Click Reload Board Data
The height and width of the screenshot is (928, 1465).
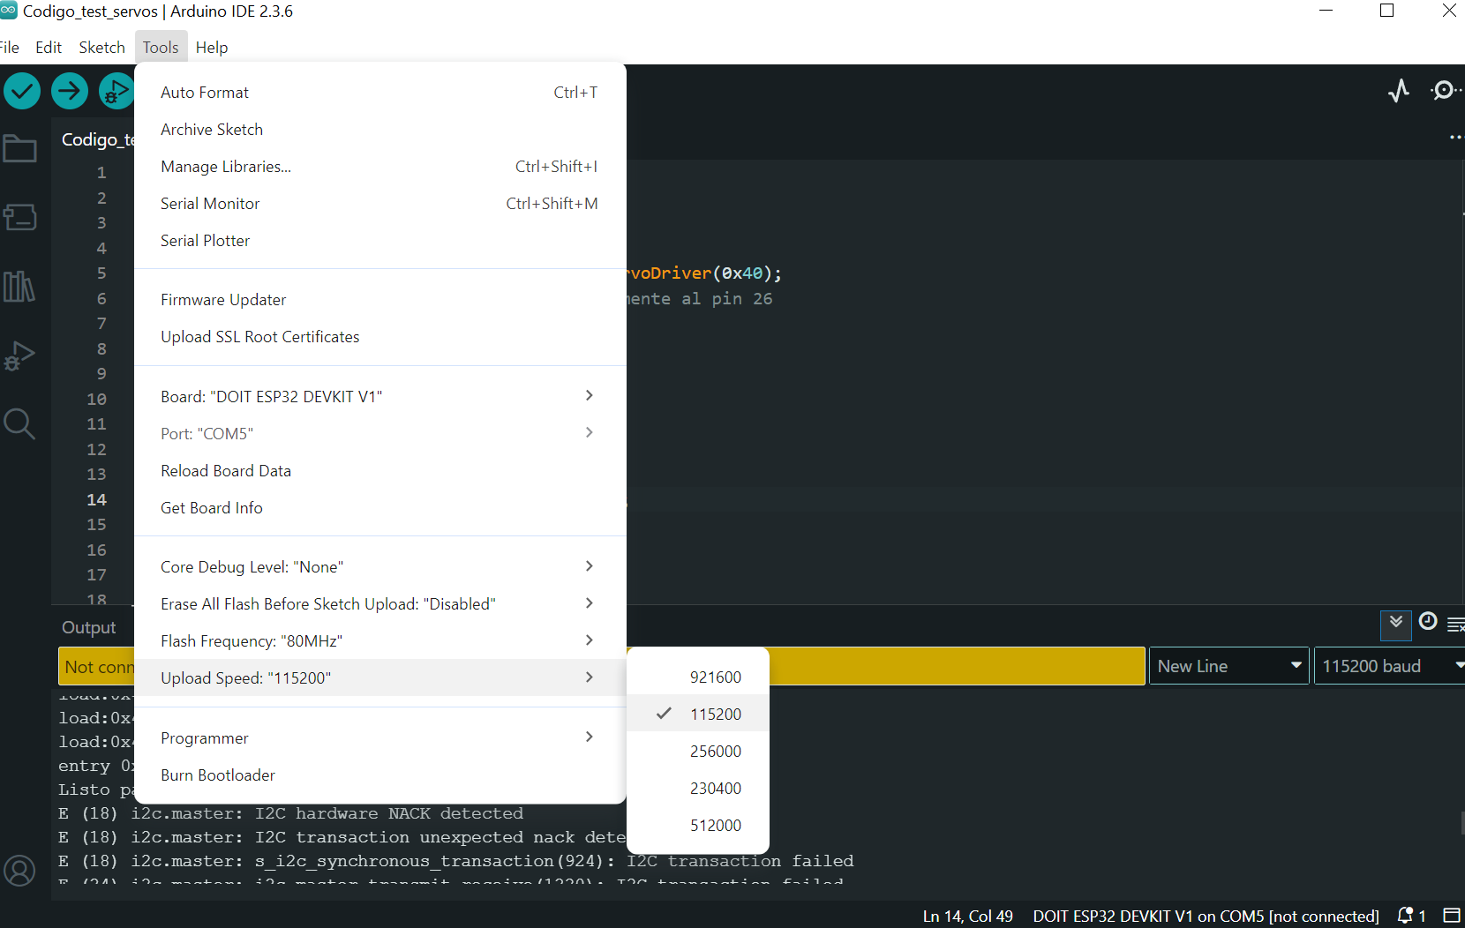pyautogui.click(x=380, y=470)
